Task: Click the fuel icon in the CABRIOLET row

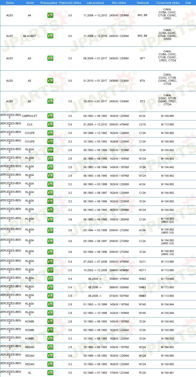Action: pos(50,116)
